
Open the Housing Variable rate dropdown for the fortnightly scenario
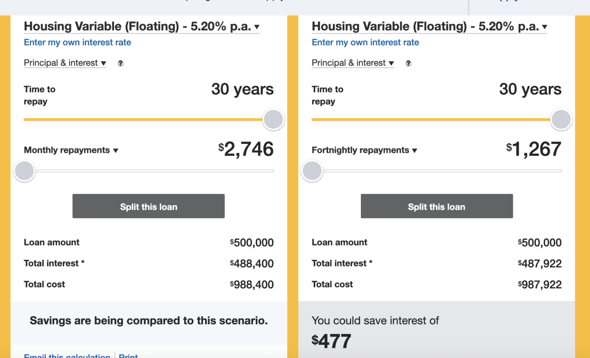430,27
